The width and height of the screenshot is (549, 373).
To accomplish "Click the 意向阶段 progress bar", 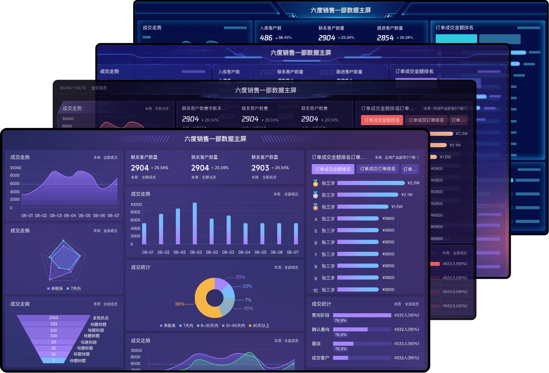I will click(x=362, y=315).
